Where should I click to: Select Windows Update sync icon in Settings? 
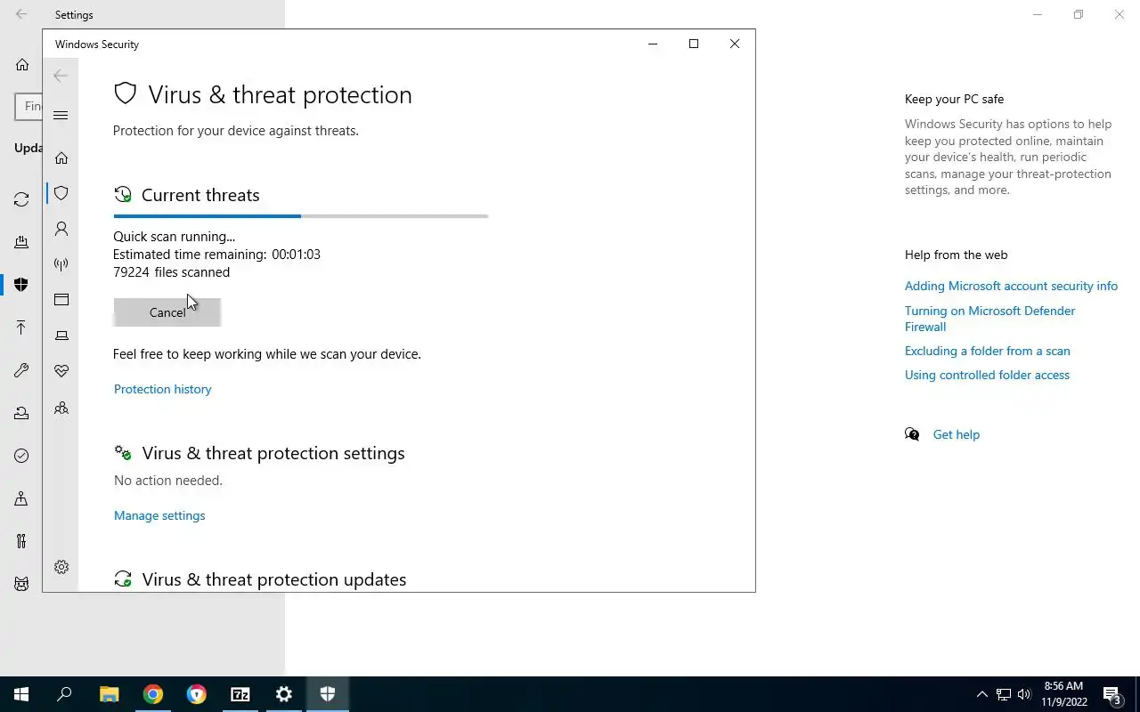[21, 199]
